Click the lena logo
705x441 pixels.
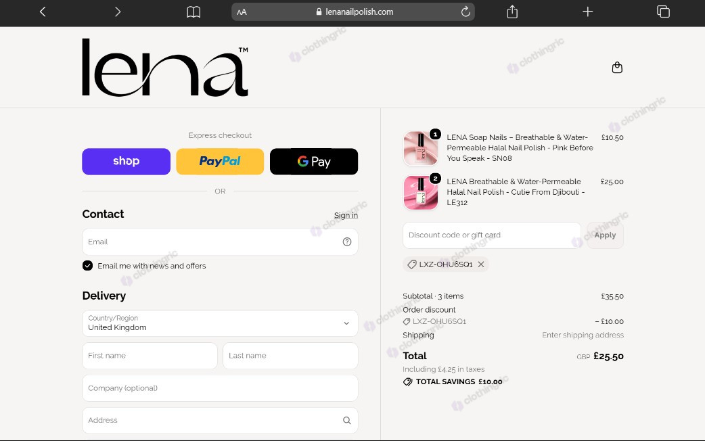(164, 68)
